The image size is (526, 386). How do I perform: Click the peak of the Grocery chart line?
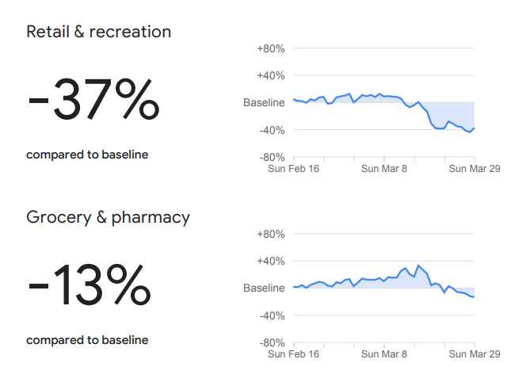(x=418, y=266)
